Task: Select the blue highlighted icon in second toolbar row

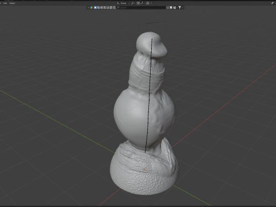Action: pos(95,7)
